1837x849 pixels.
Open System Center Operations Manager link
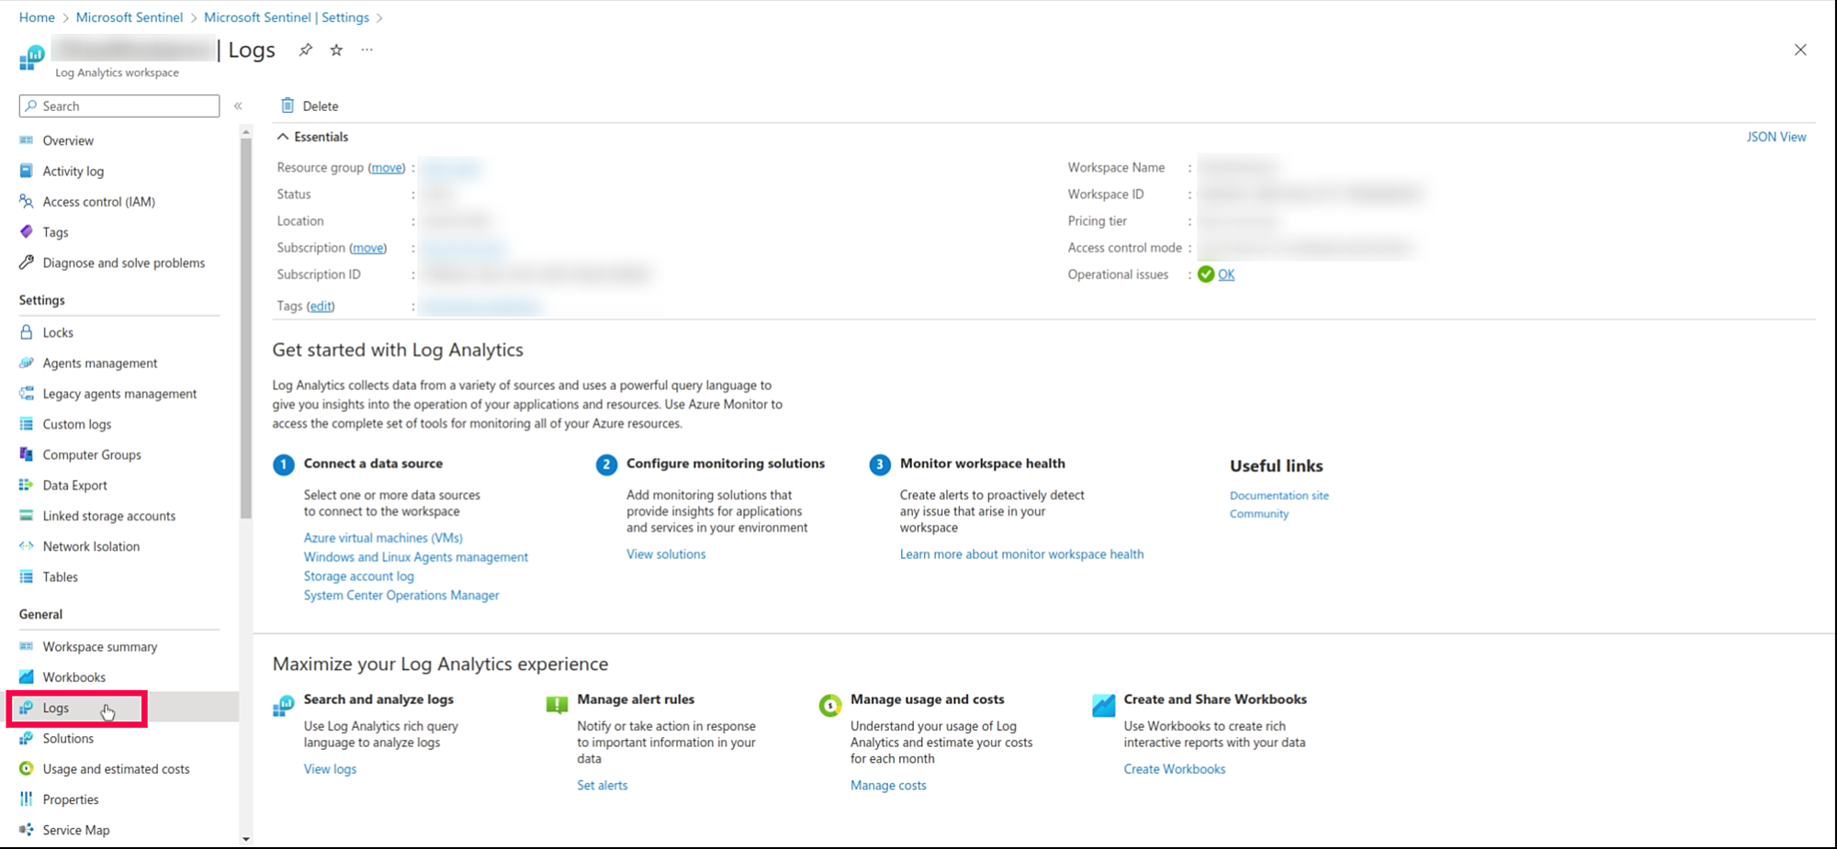(401, 596)
